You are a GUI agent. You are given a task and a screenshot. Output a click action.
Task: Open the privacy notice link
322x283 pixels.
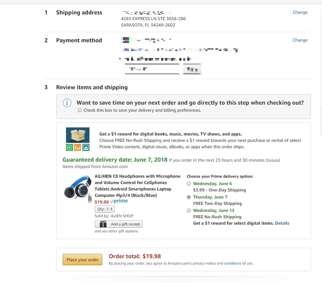204,263
